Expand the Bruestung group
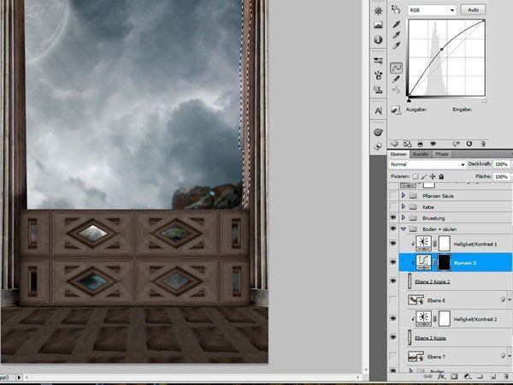The width and height of the screenshot is (513, 385). (x=403, y=217)
